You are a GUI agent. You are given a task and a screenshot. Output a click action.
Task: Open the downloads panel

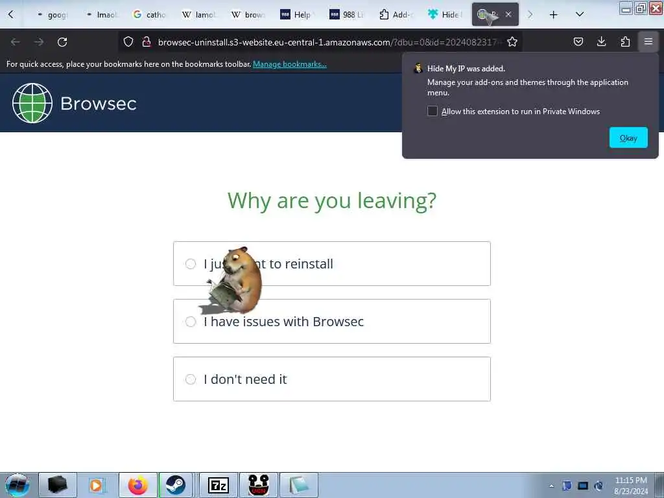[x=601, y=41]
